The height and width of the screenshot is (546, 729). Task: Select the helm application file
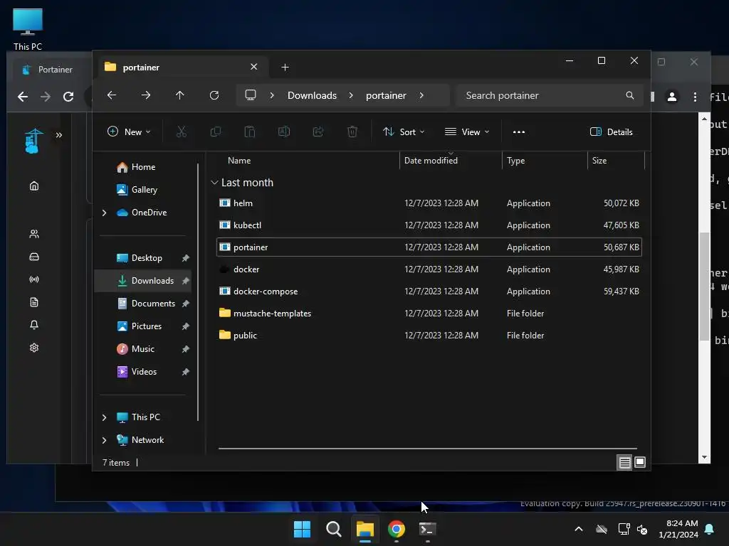point(429,203)
